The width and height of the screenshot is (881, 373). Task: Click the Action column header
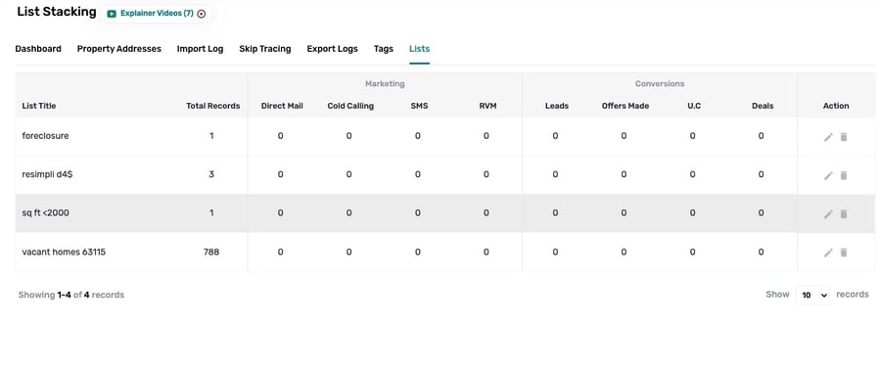point(836,106)
